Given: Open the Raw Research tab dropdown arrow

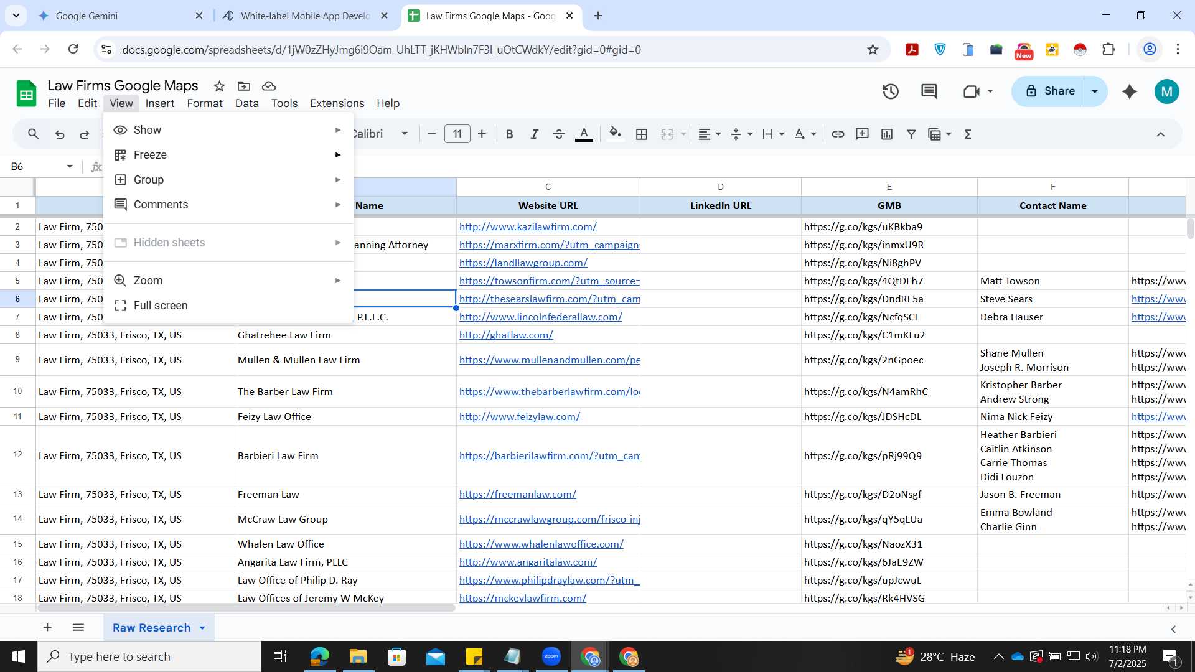Looking at the screenshot, I should [x=202, y=628].
